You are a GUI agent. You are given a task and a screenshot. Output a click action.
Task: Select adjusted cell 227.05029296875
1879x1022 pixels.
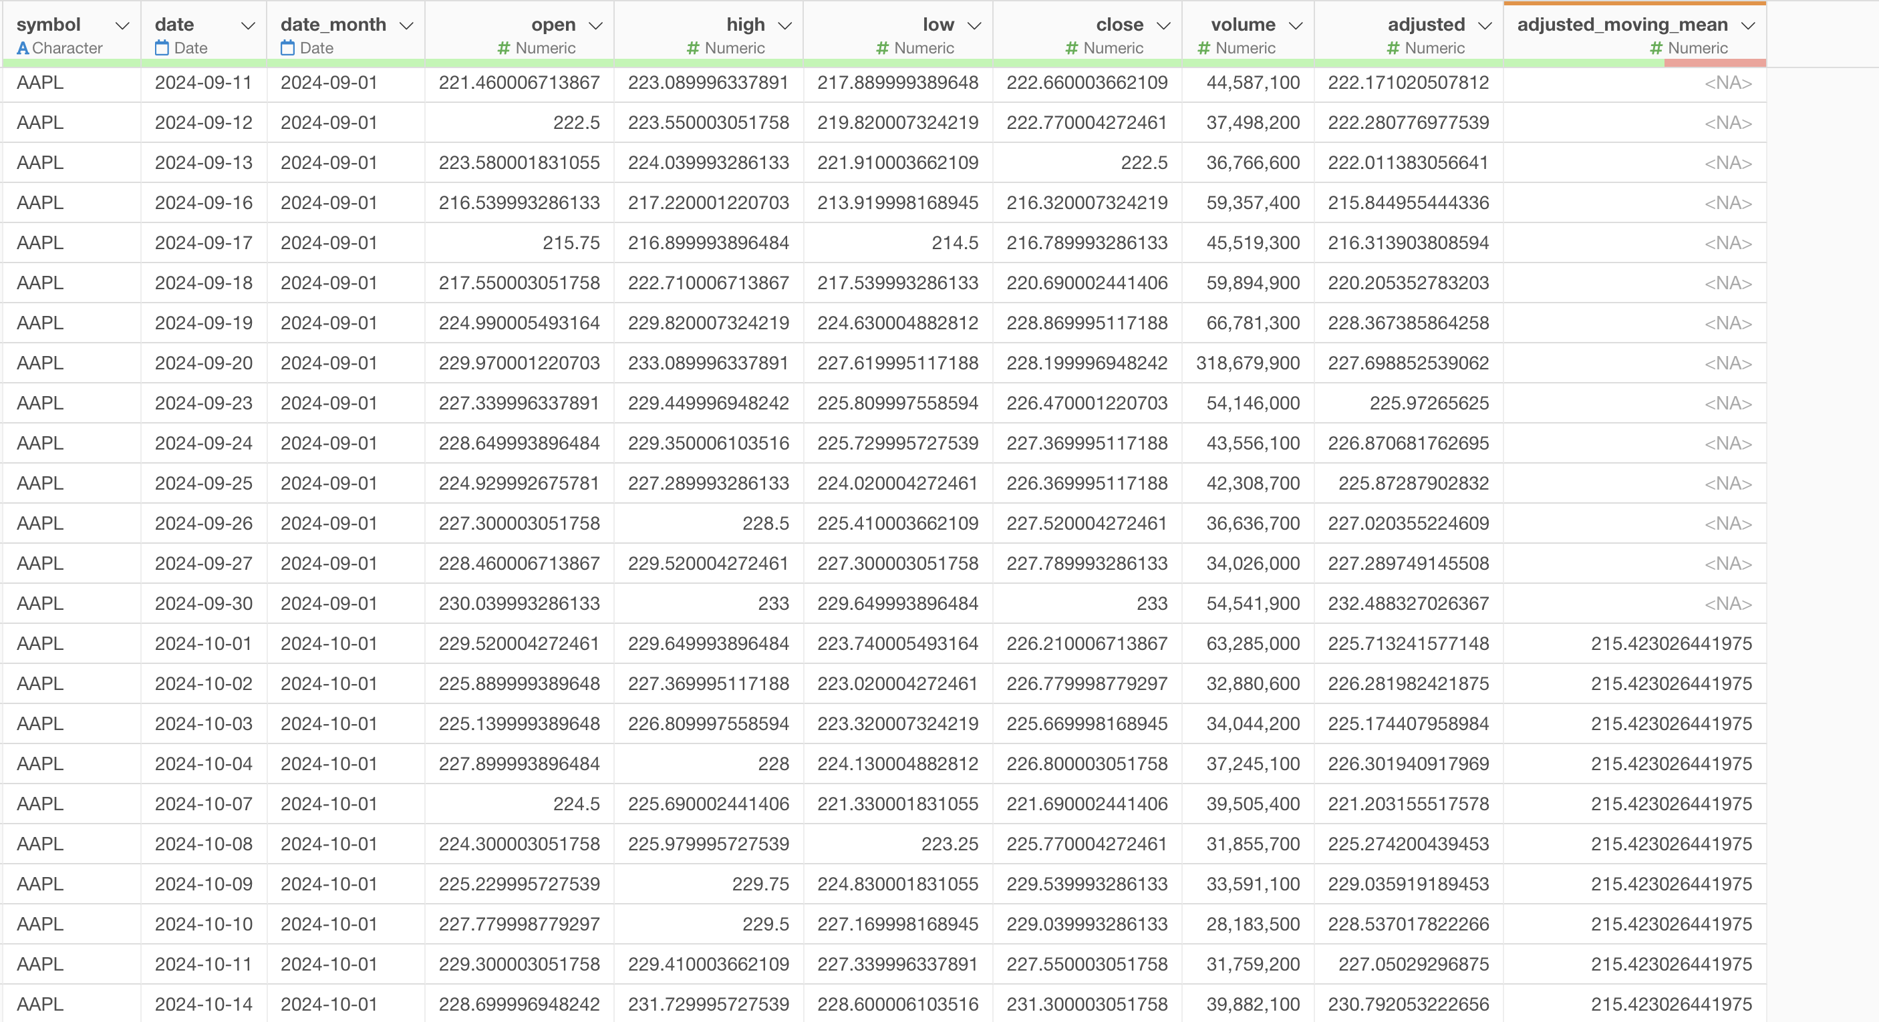(x=1409, y=965)
